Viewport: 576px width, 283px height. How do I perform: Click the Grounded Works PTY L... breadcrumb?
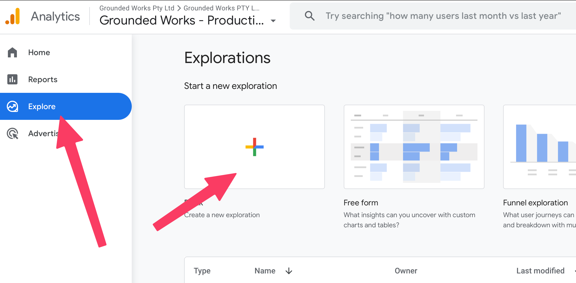[x=222, y=8]
